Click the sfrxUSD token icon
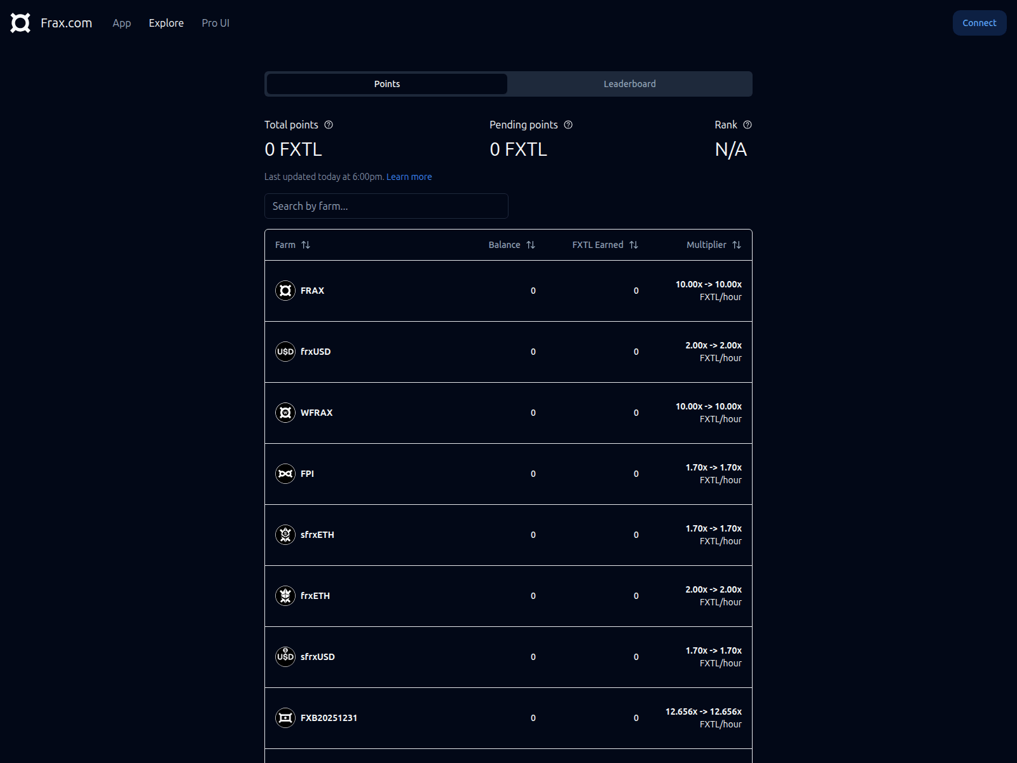This screenshot has width=1017, height=763. pos(285,657)
